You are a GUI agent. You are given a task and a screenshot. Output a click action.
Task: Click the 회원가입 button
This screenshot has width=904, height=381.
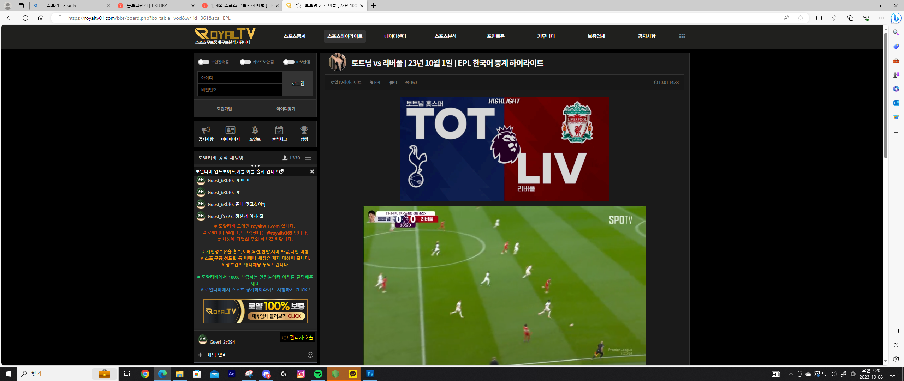224,109
